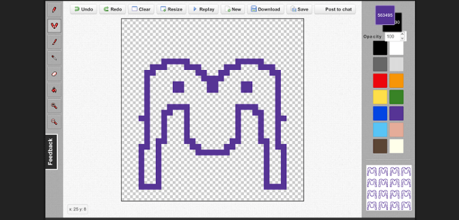Image resolution: width=459 pixels, height=220 pixels.
Task: Download the pixel art image
Action: (x=265, y=9)
